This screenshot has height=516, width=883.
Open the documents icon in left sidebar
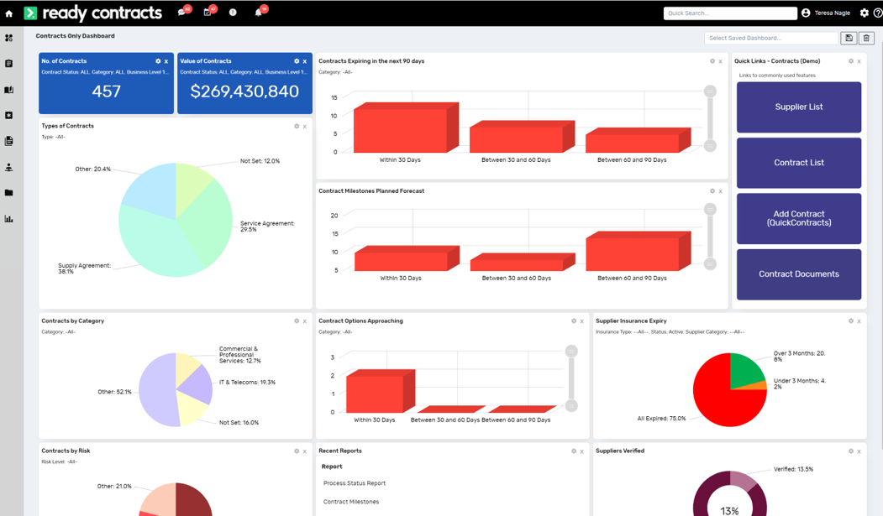[9, 141]
